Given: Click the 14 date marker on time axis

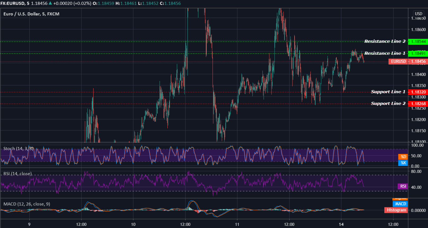Looking at the screenshot, I should coord(341,224).
